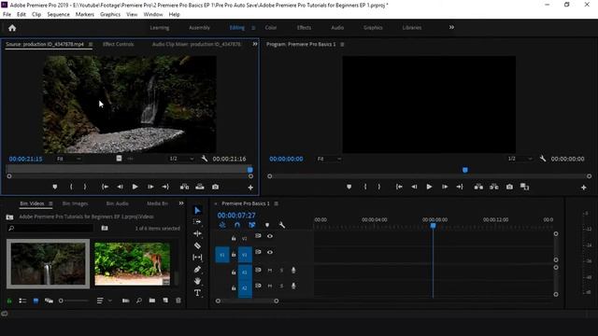
Task: Open Comparison View in Program monitor
Action: [525, 187]
